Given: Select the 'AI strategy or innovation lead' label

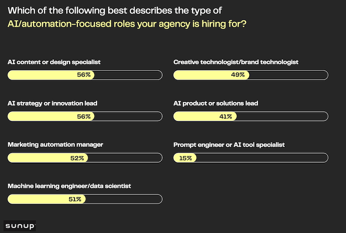Looking at the screenshot, I should tap(53, 104).
